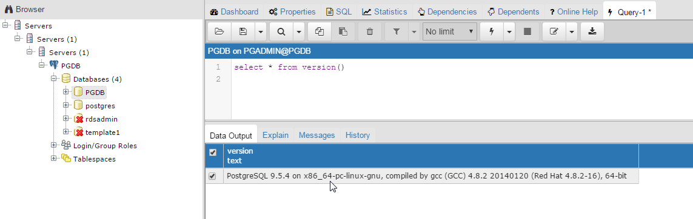The width and height of the screenshot is (693, 219).
Task: Switch to the Messages tab
Action: click(317, 136)
